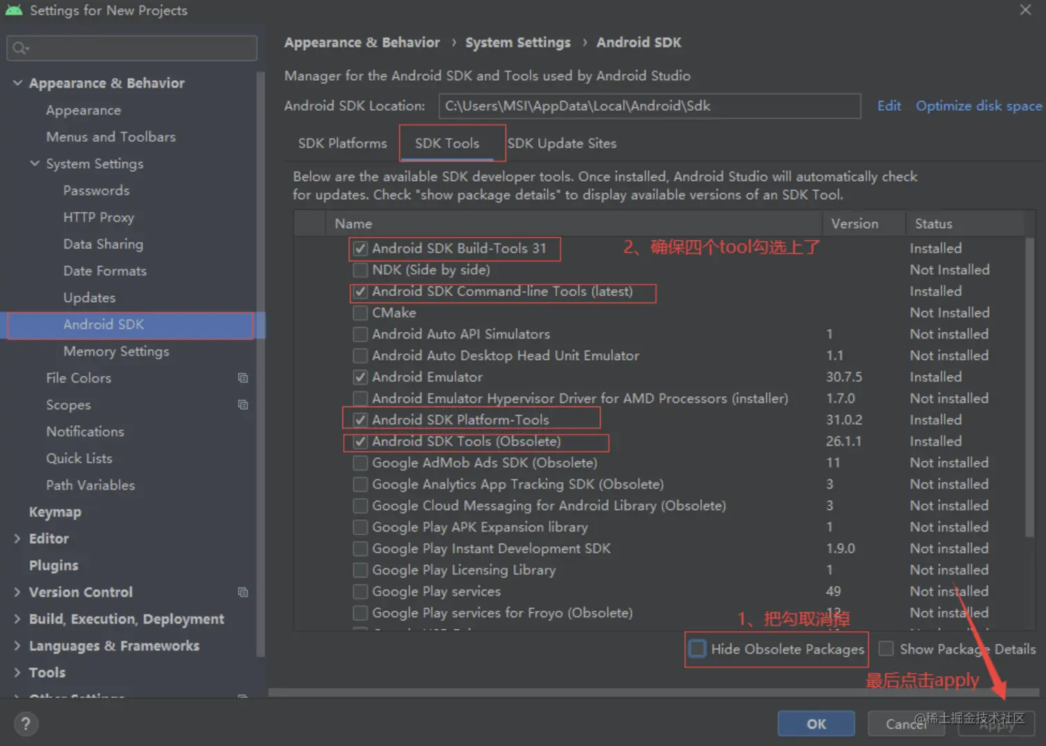1046x746 pixels.
Task: Sort table by the Version column header
Action: pyautogui.click(x=864, y=224)
